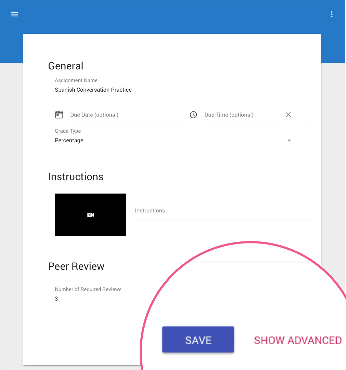Click the General section heading
Viewport: 346px width, 370px height.
66,66
